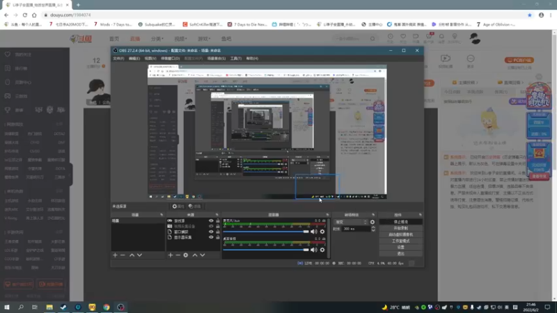Open desktop audio settings gear in mixer
This screenshot has height=313, width=557.
[322, 250]
